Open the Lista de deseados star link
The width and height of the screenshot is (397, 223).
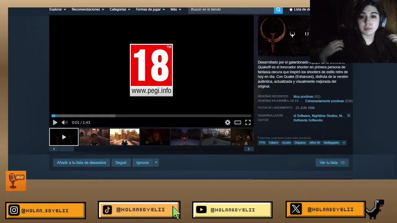(299, 9)
